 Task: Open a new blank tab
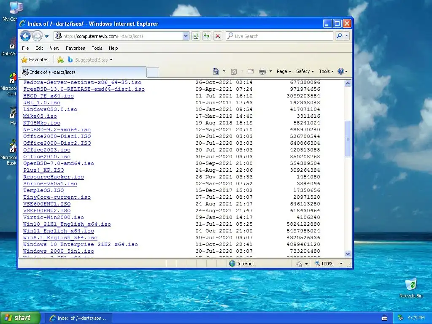(153, 72)
